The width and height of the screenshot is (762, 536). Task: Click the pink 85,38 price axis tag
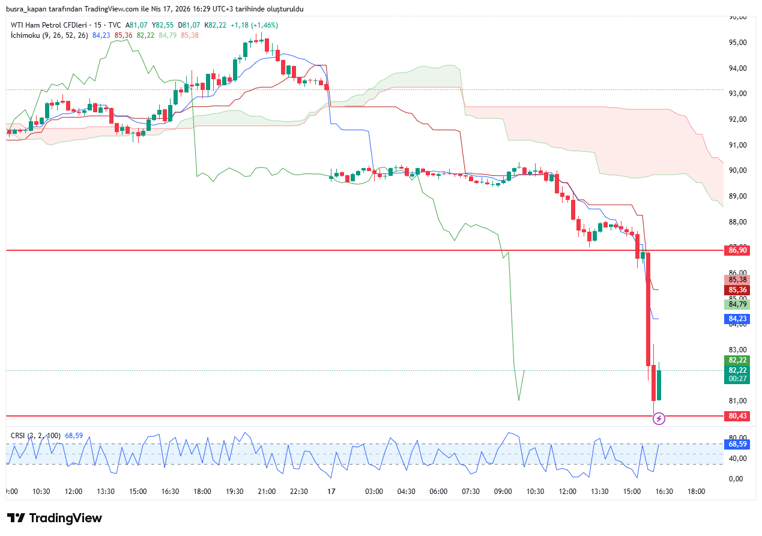pos(737,280)
